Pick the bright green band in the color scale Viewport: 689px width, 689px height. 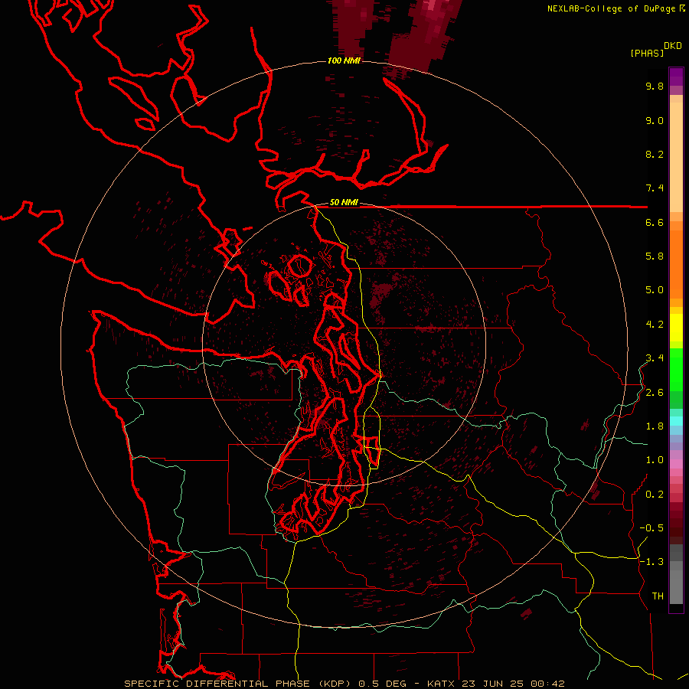(676, 369)
